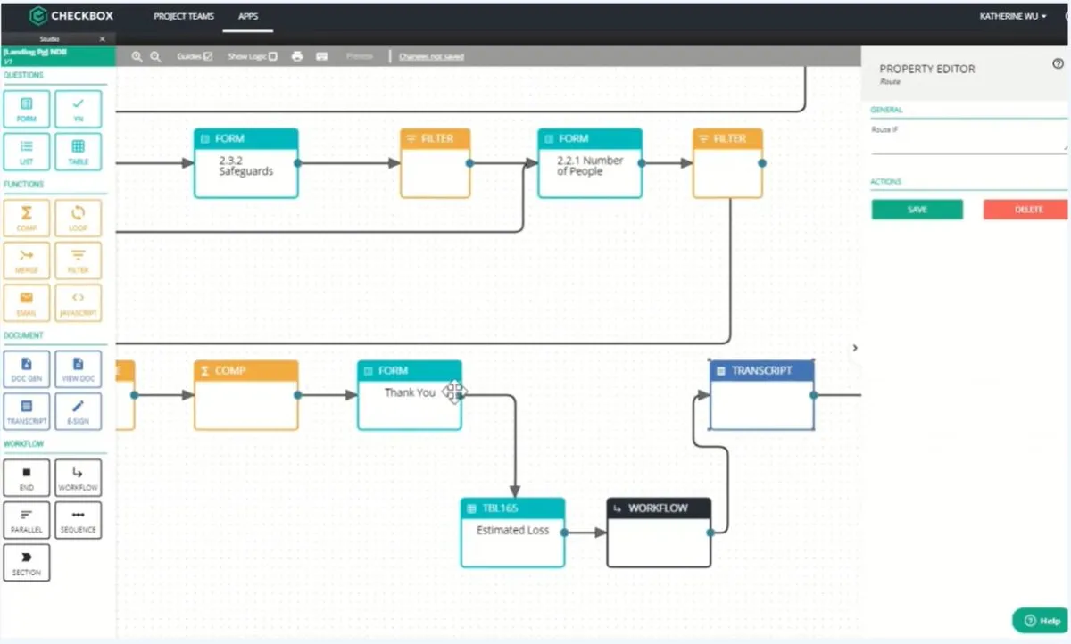
Task: Open the Project Teams menu
Action: pyautogui.click(x=184, y=16)
